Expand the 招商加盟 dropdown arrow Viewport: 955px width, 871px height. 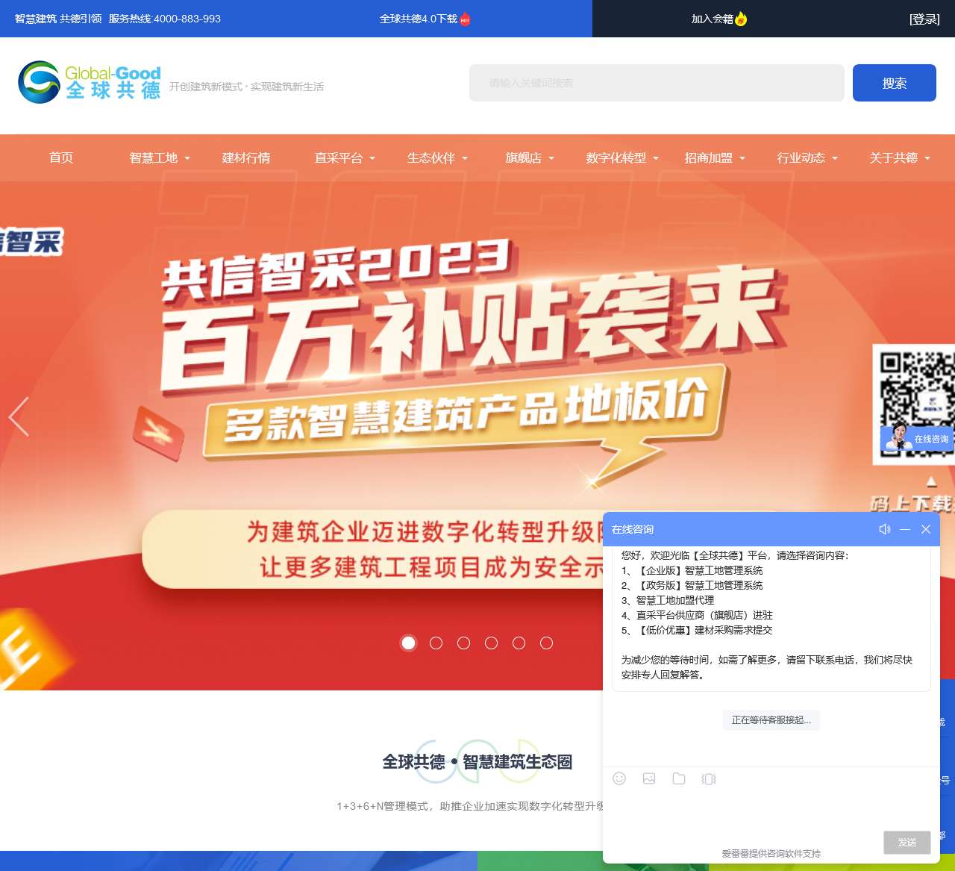tap(742, 158)
